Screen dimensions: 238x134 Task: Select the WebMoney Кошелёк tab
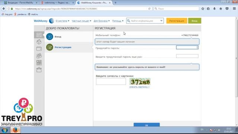(x=94, y=3)
